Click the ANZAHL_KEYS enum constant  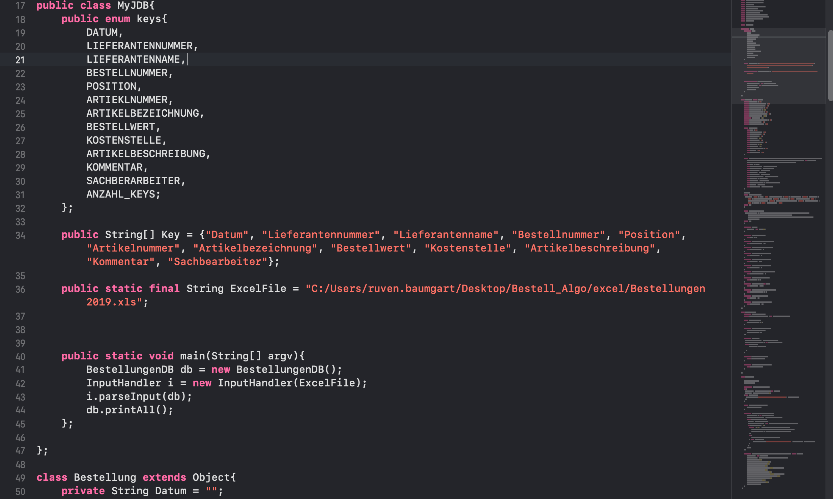coord(121,194)
